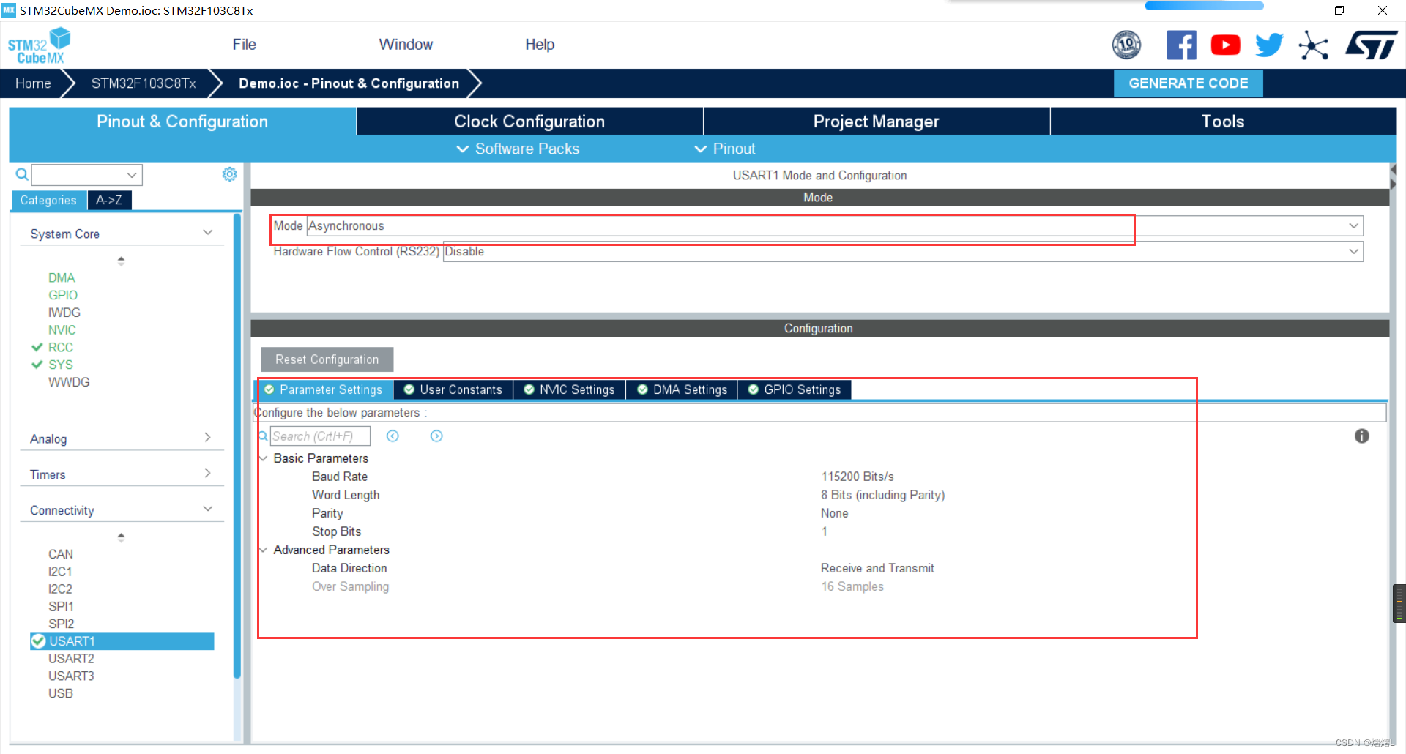Click the sort arrows under Connectivity
Image resolution: width=1406 pixels, height=754 pixels.
tap(121, 537)
